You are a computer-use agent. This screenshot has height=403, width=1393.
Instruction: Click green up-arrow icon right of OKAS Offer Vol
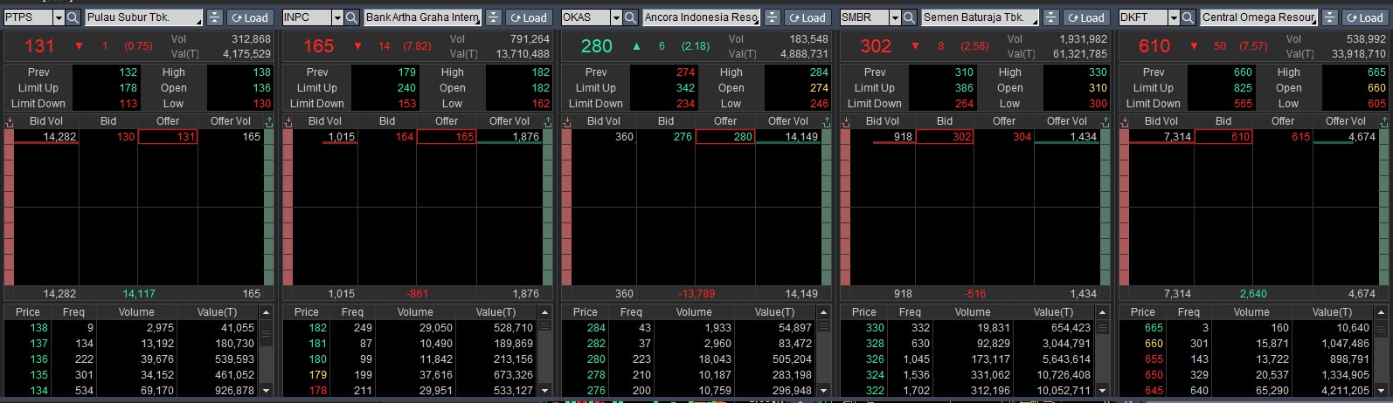point(826,122)
